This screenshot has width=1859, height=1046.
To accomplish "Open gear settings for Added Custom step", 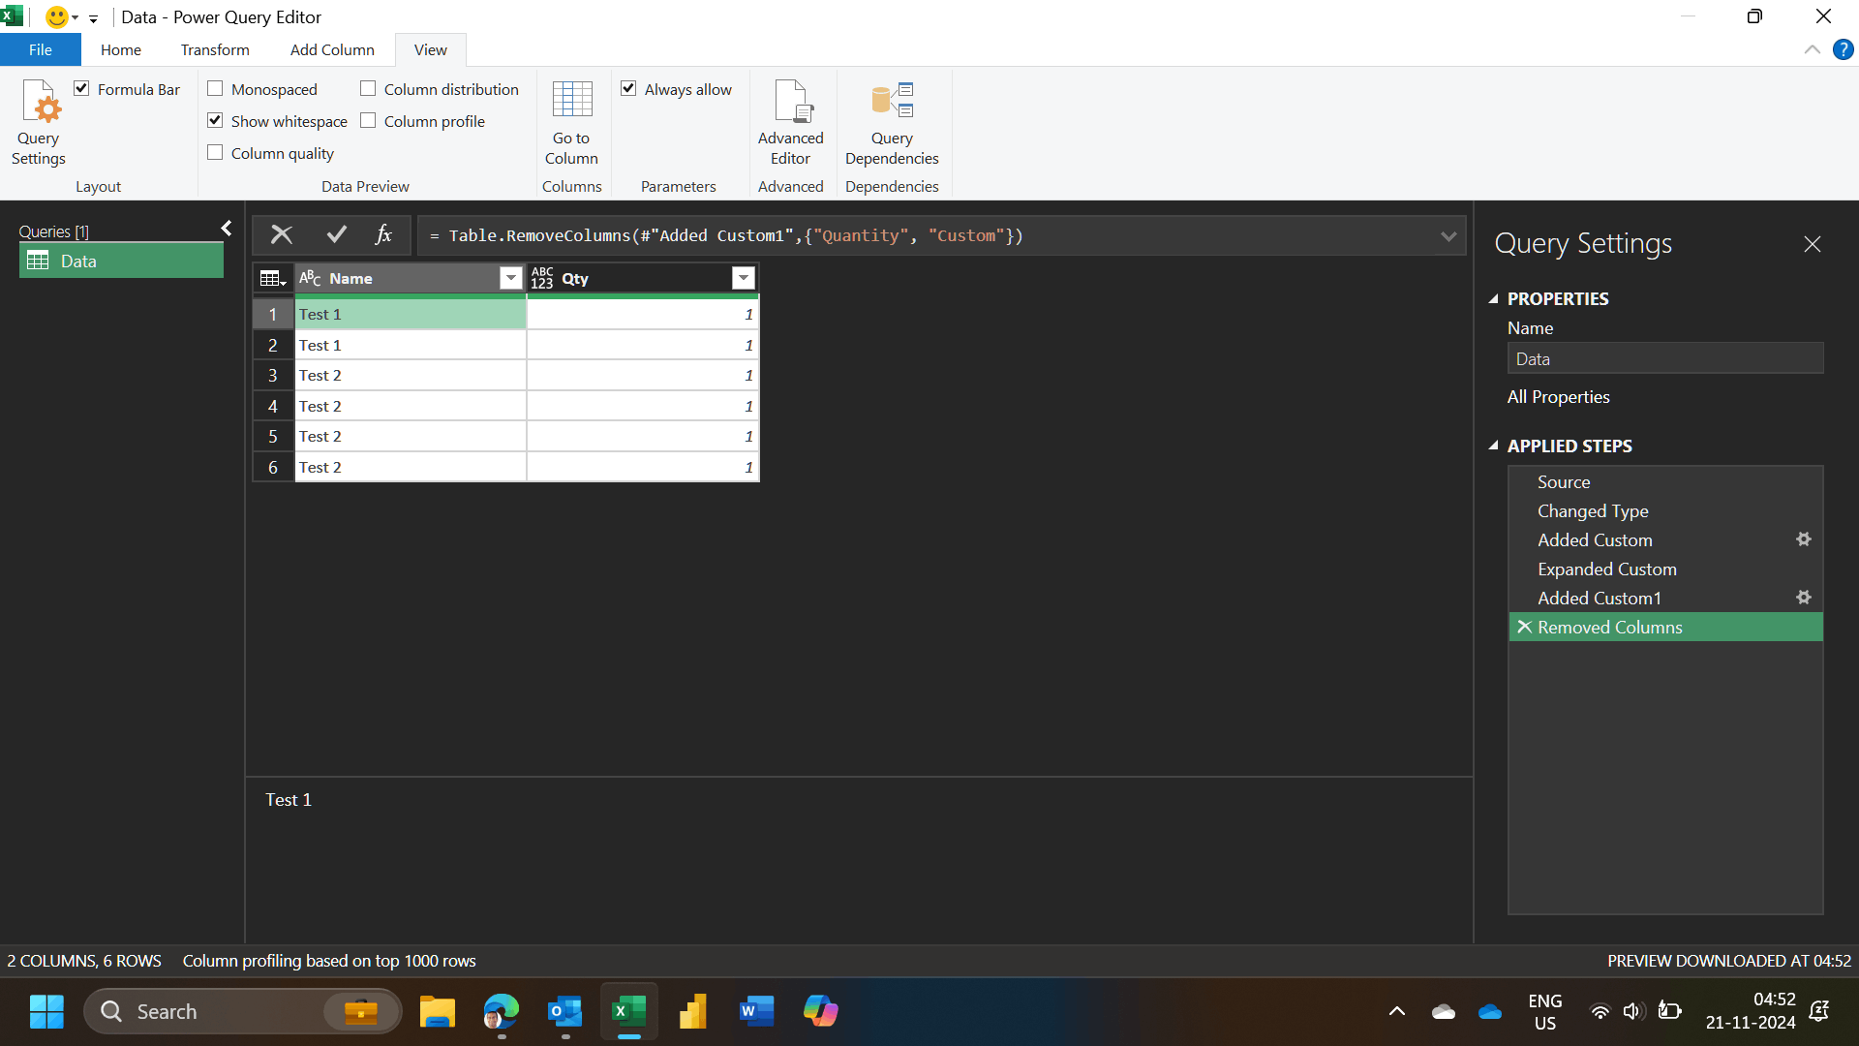I will pyautogui.click(x=1803, y=539).
